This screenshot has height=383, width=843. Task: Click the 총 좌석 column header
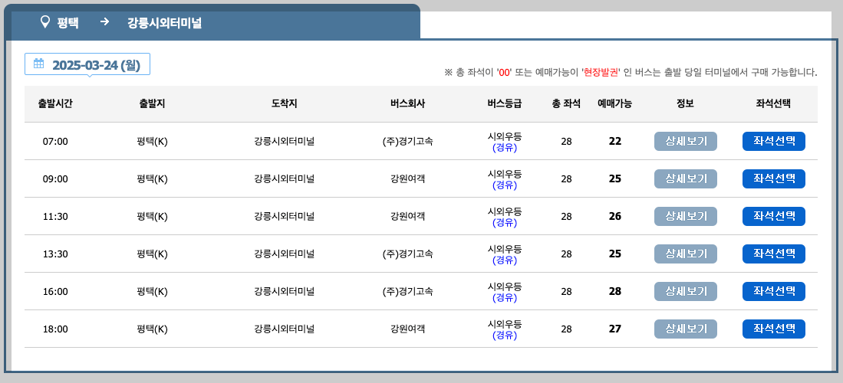pyautogui.click(x=566, y=104)
